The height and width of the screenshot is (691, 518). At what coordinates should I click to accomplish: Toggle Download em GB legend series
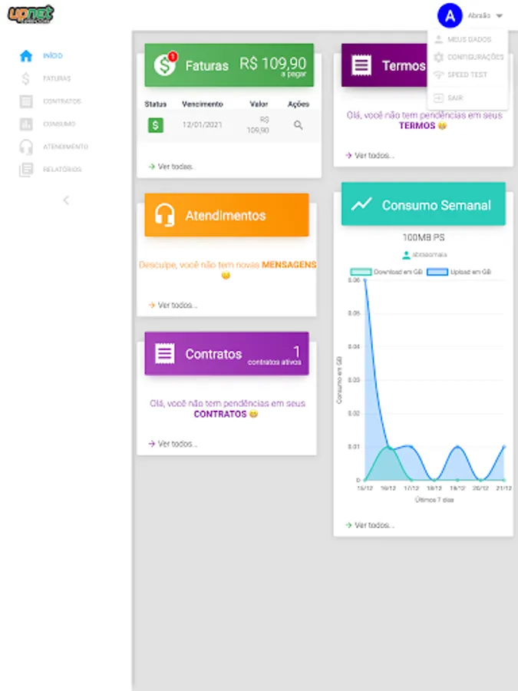coord(386,272)
